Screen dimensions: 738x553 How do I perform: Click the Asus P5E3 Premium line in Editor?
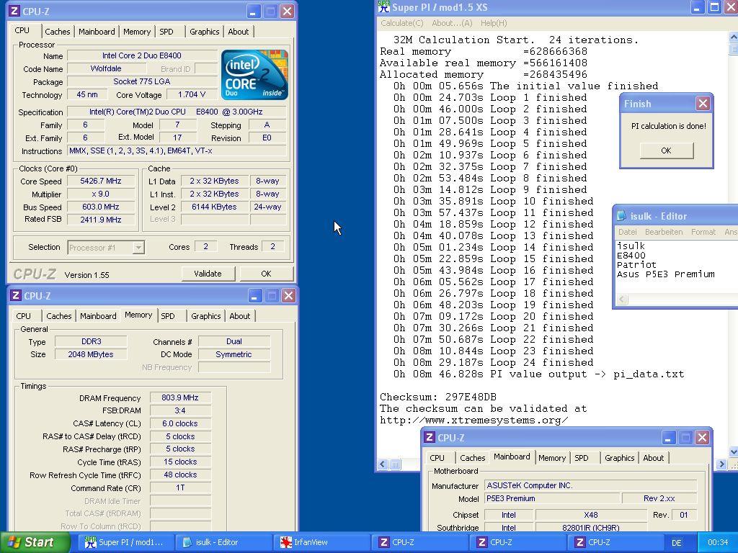(x=665, y=274)
